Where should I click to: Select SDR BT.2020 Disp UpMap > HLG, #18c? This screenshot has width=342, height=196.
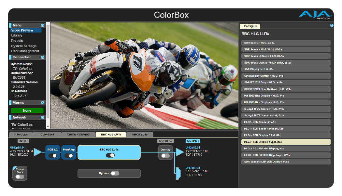point(286,89)
